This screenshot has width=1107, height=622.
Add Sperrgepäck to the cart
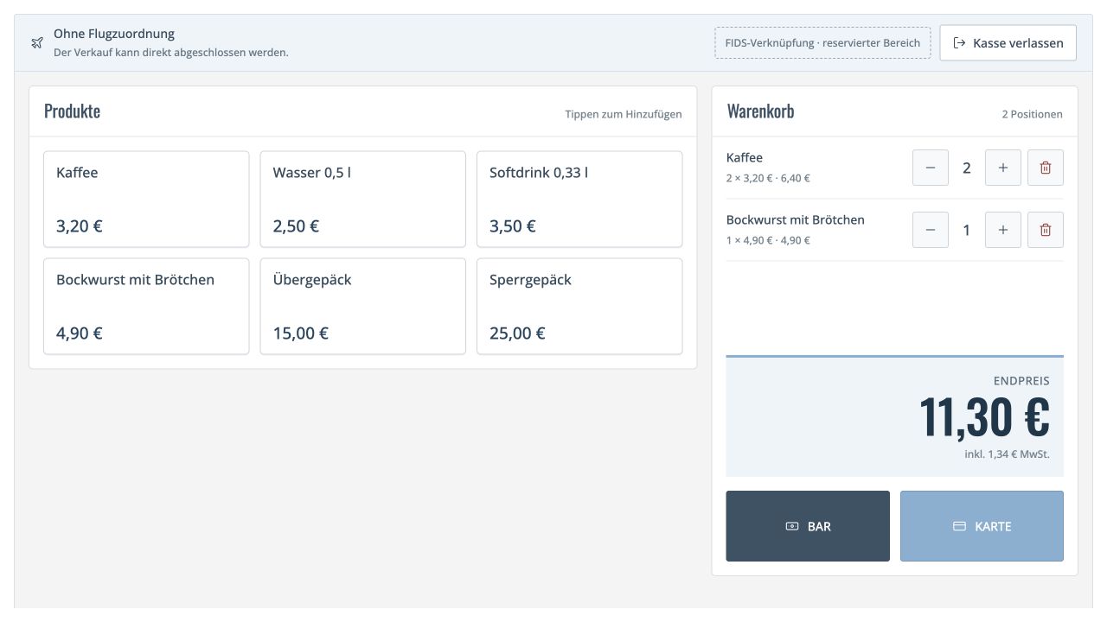[579, 307]
